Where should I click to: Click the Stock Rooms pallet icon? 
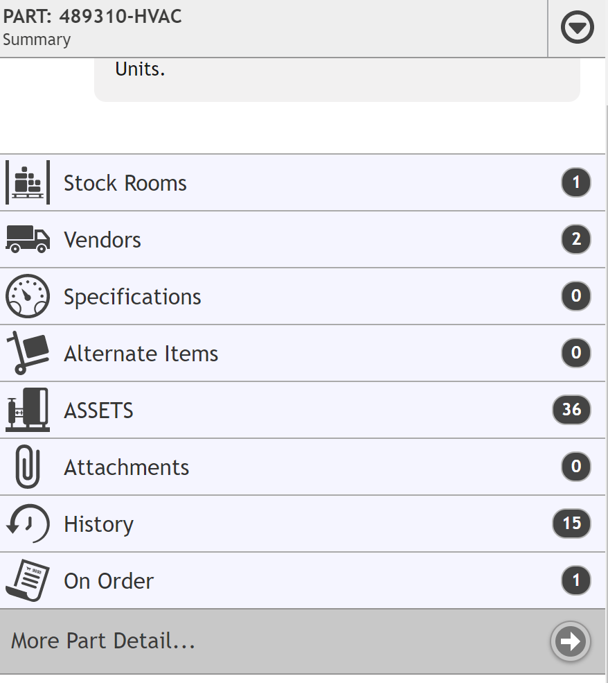(x=28, y=182)
